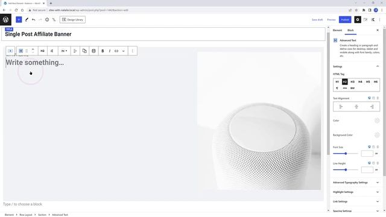Image resolution: width=386 pixels, height=217 pixels.
Task: Open the text alignment toolbar option
Action: point(75,51)
